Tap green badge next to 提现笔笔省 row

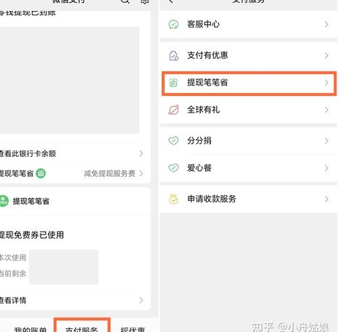coord(41,174)
